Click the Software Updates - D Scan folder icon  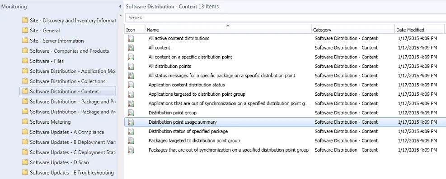25,162
